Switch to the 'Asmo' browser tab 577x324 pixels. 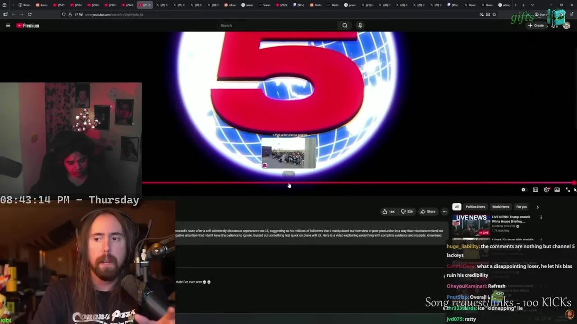click(42, 5)
